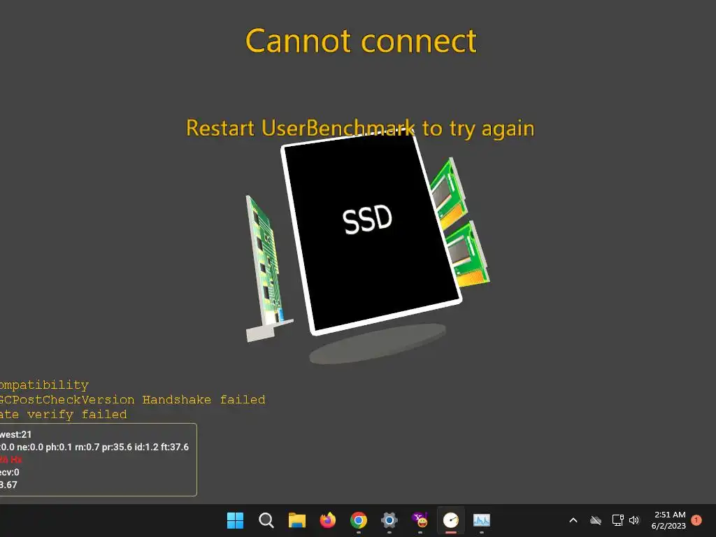The height and width of the screenshot is (537, 716).
Task: Click the black SSD card graphic
Action: [x=371, y=234]
